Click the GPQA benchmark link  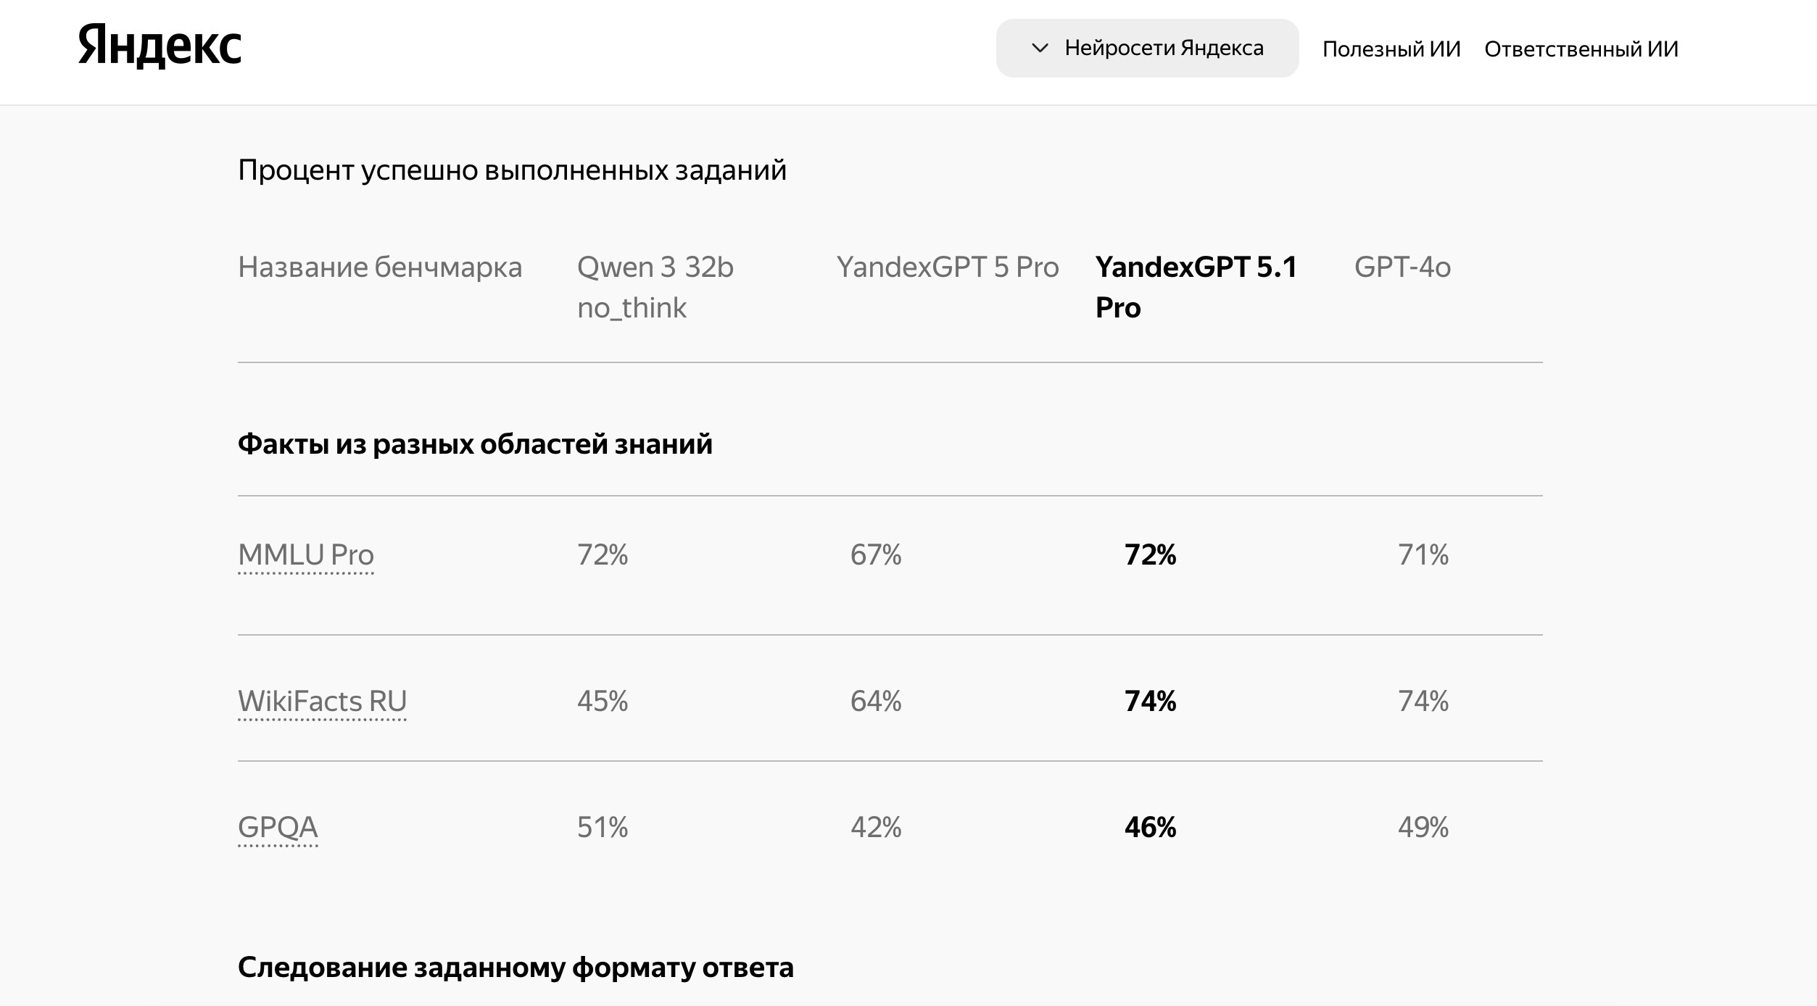click(278, 828)
